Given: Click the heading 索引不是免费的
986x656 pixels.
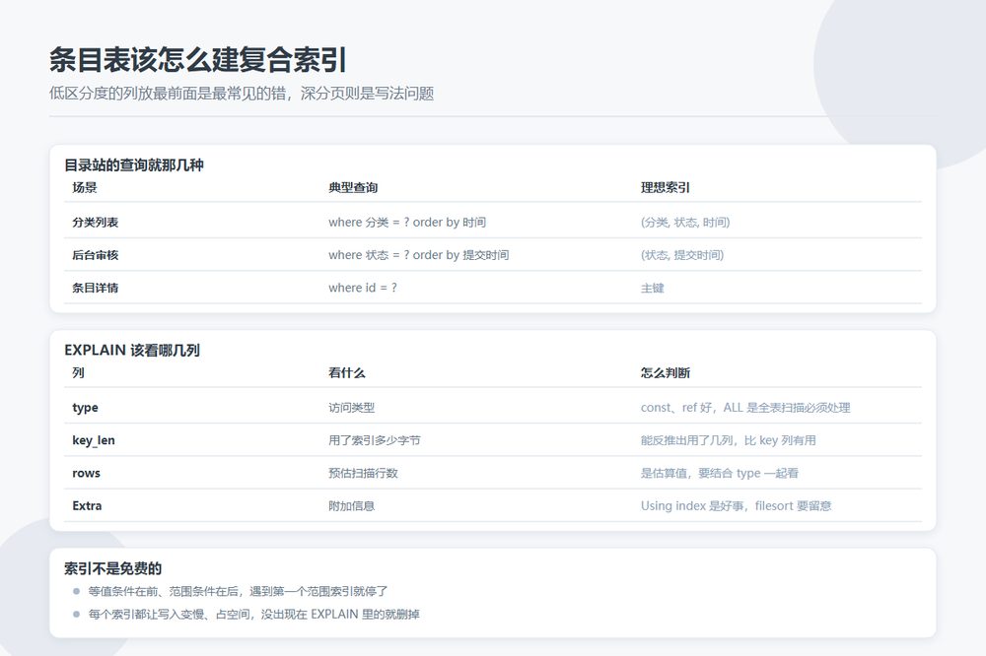Looking at the screenshot, I should [x=113, y=568].
